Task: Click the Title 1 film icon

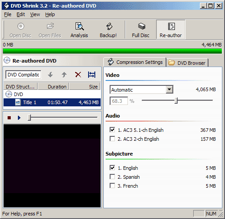Action: pyautogui.click(x=18, y=102)
